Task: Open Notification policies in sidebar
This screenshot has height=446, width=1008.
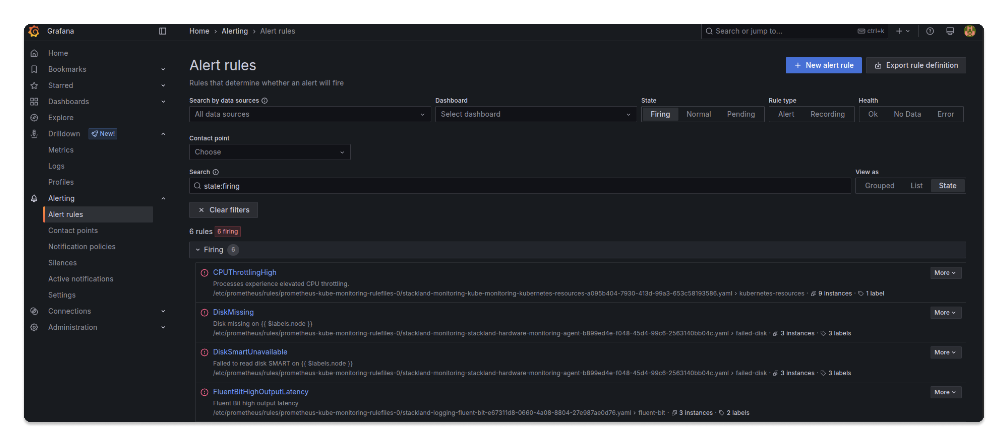Action: 82,246
